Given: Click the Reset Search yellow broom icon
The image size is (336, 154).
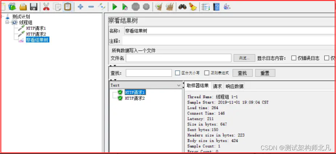Looking at the screenshot, I should click(193, 7).
